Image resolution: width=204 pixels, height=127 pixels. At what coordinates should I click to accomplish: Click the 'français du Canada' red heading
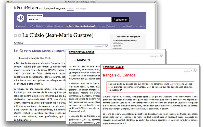tap(119, 75)
